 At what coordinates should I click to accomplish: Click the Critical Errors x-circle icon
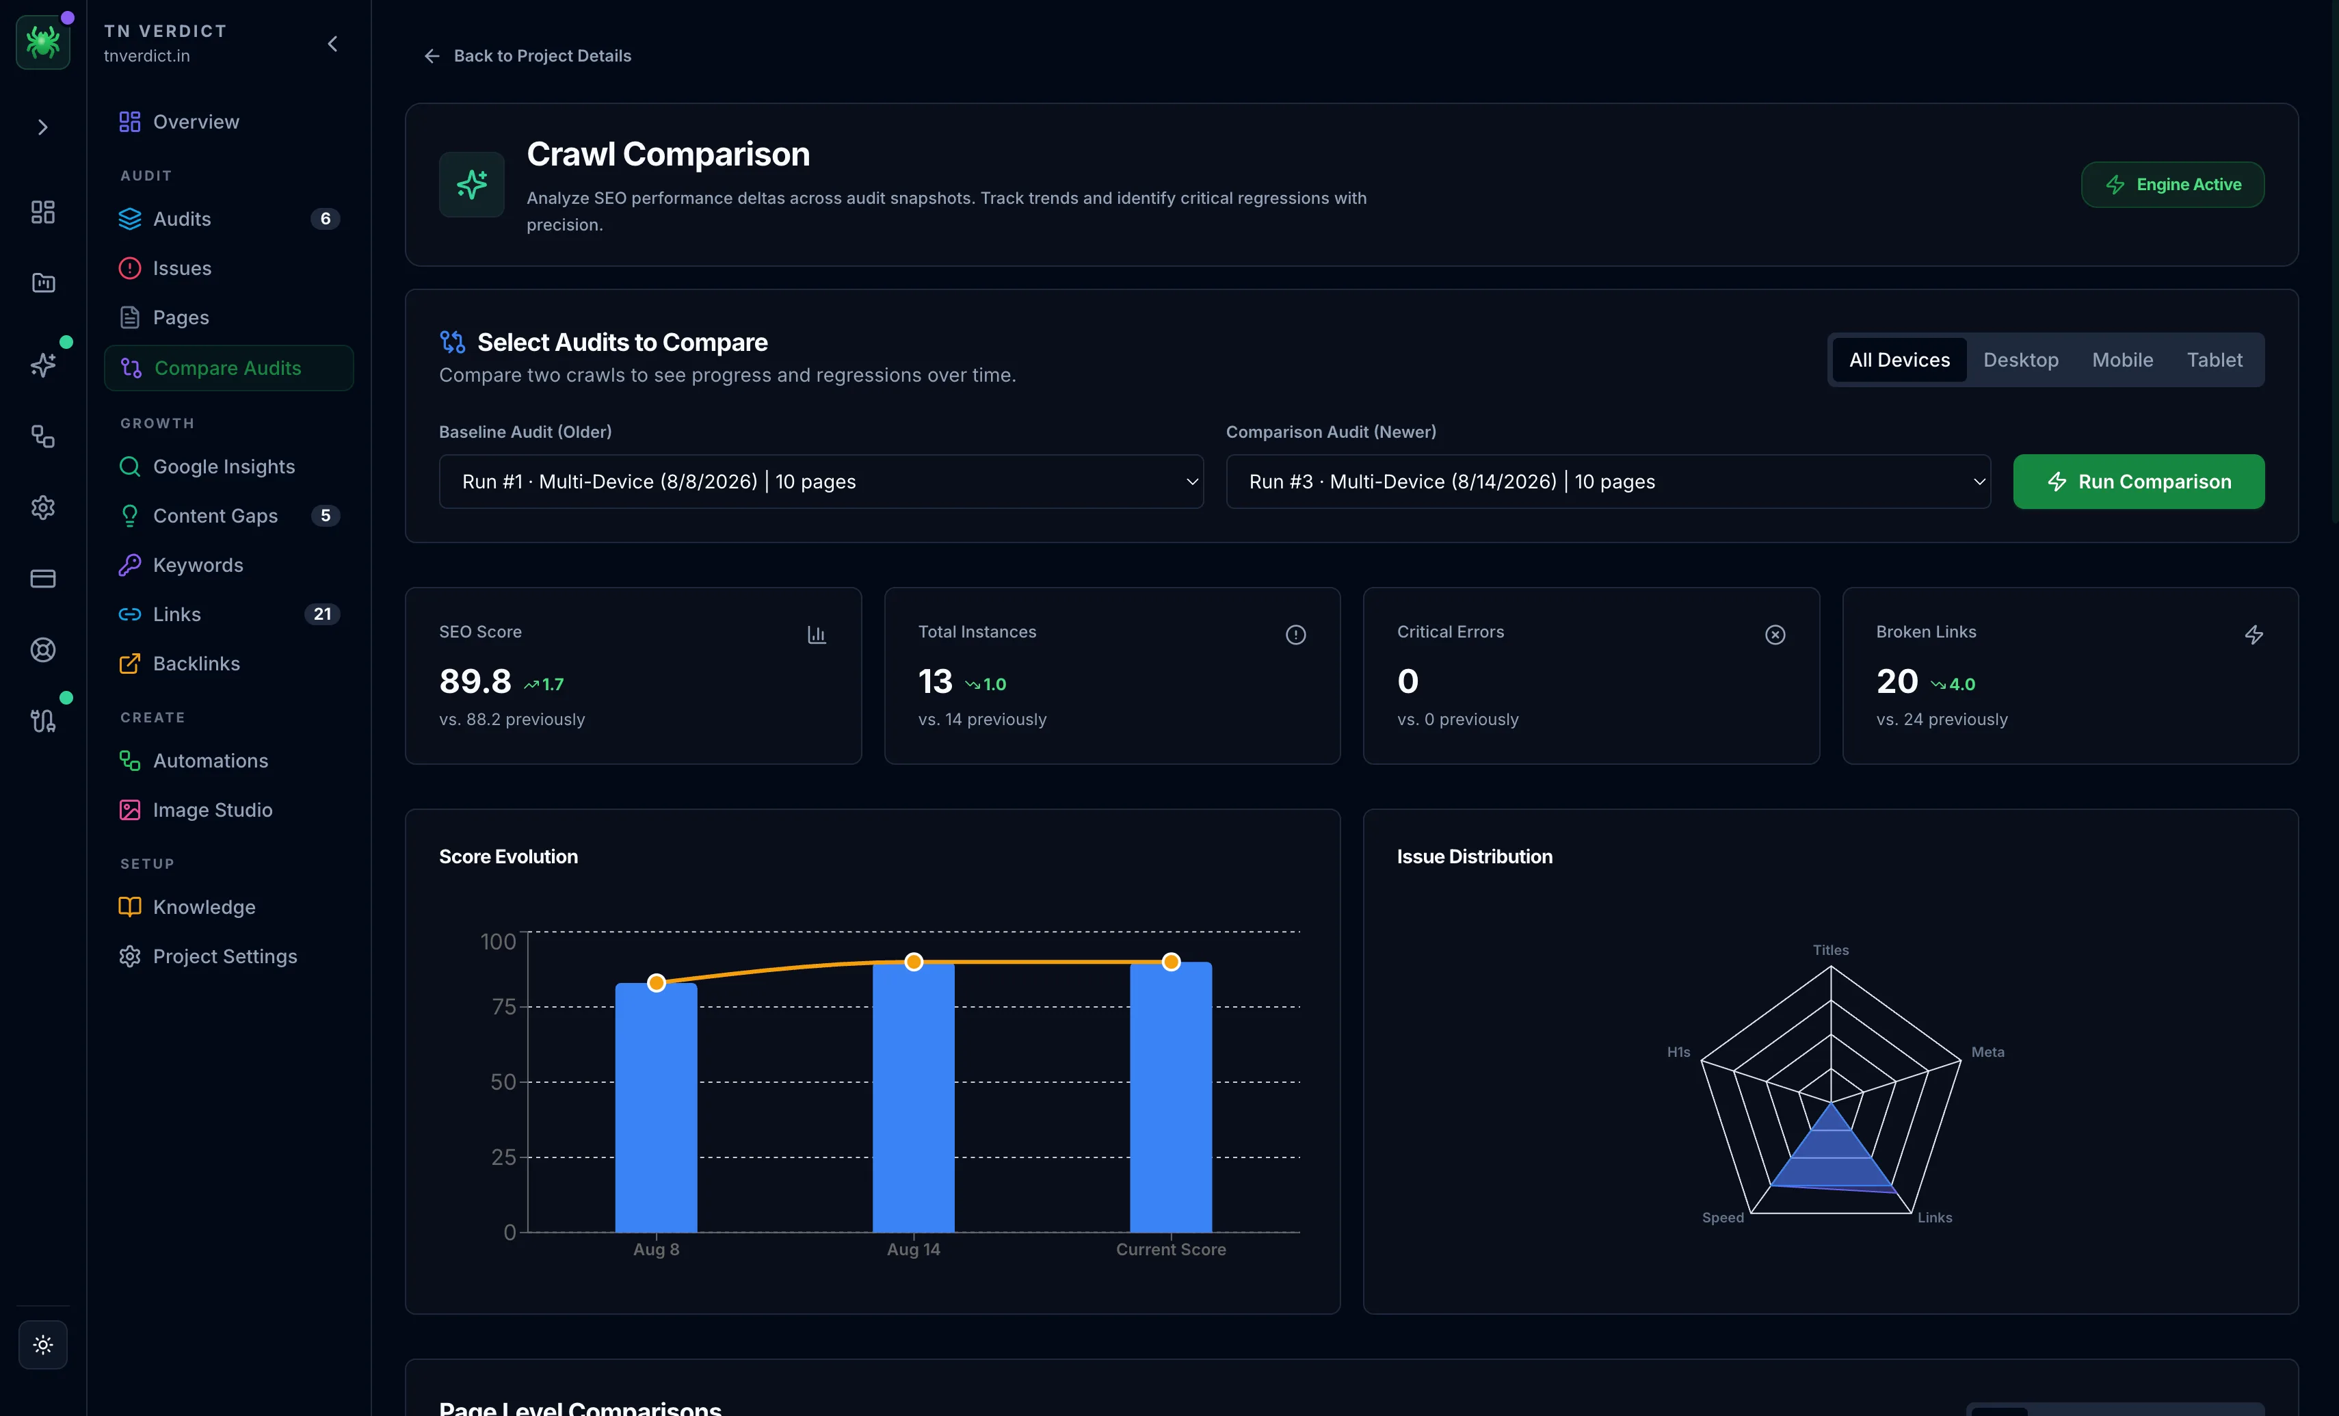click(1775, 634)
